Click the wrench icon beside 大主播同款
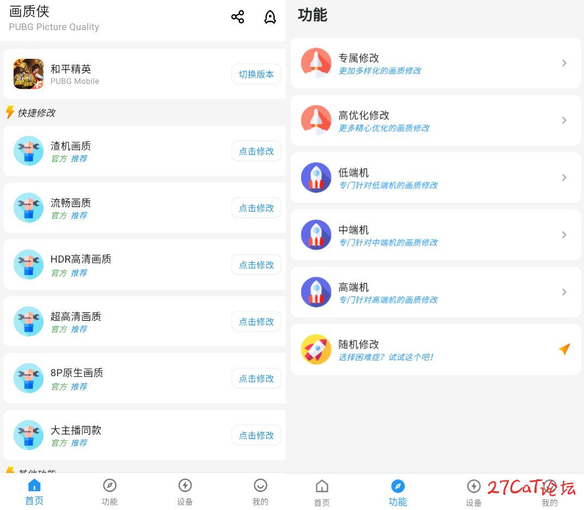 [x=29, y=435]
